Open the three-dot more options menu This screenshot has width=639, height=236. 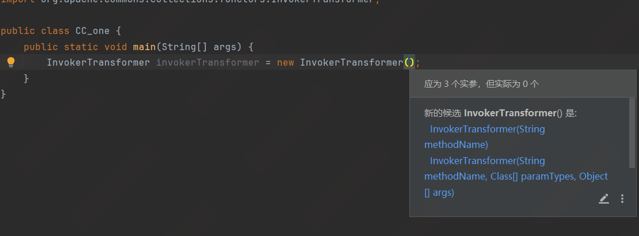[x=622, y=199]
